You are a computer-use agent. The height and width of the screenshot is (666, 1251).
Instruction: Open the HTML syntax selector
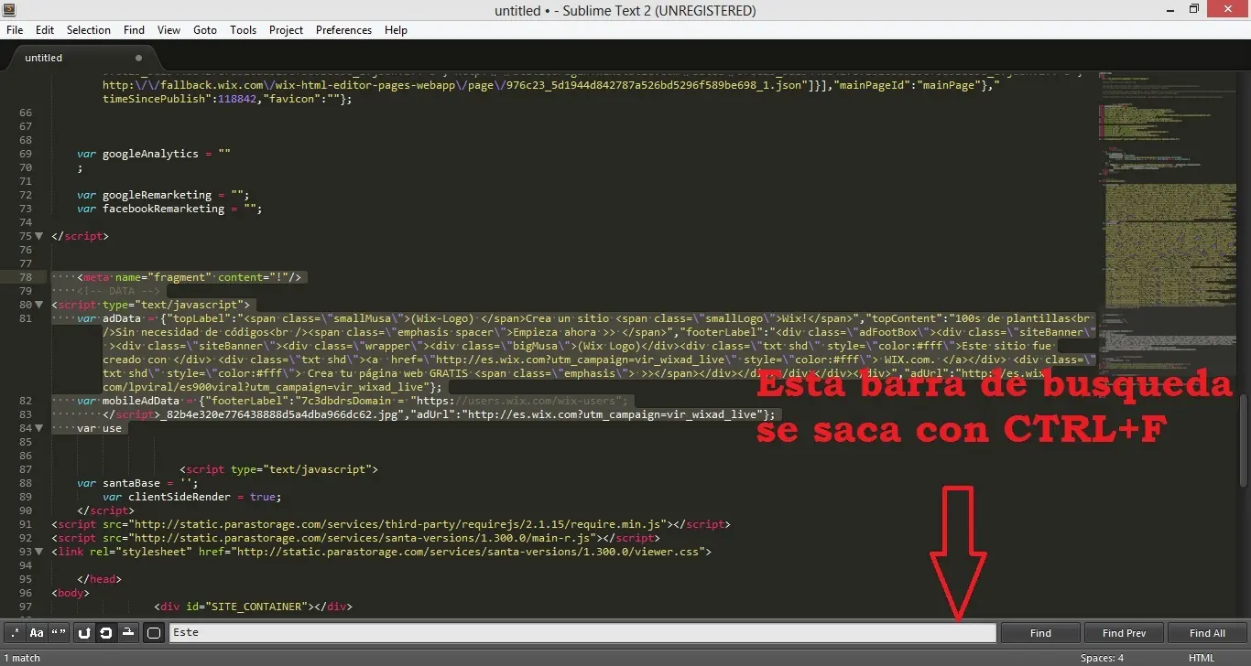tap(1202, 658)
